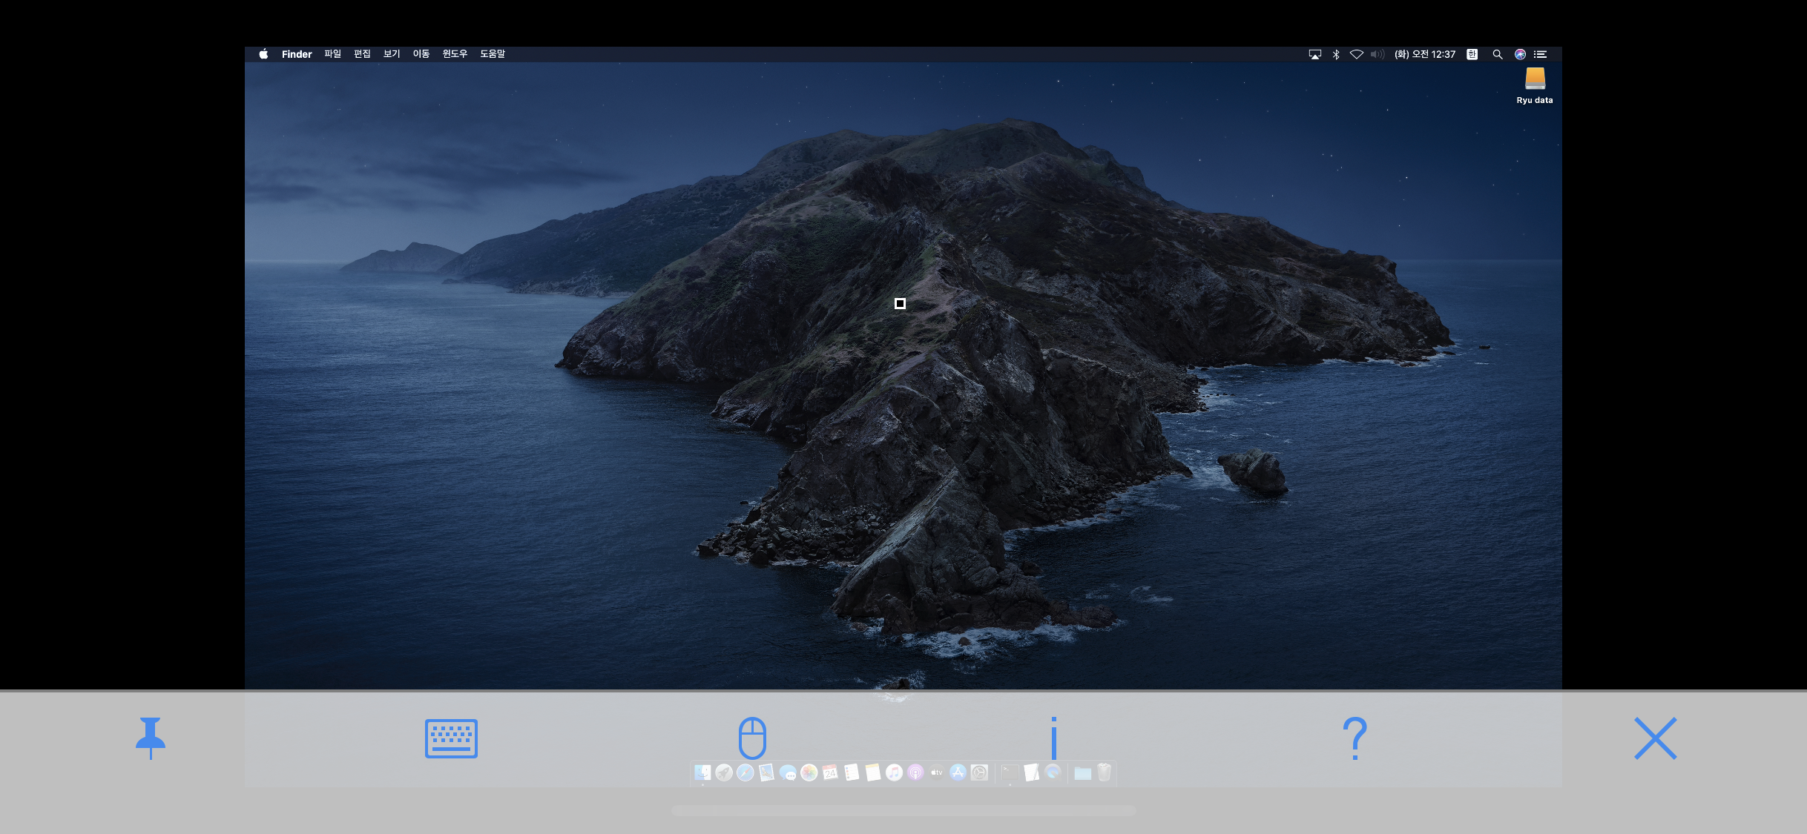Image resolution: width=1807 pixels, height=834 pixels.
Task: Open the Finder menu
Action: tap(297, 54)
